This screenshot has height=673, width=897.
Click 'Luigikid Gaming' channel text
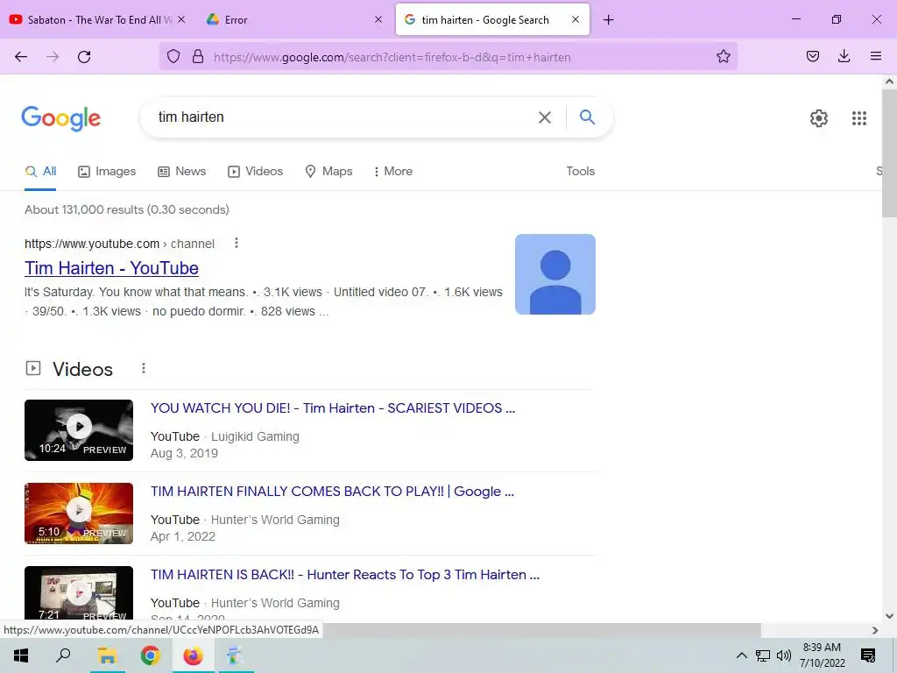[255, 436]
